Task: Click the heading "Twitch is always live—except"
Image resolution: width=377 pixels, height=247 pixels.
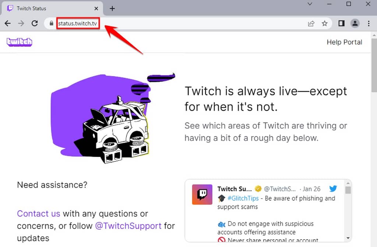Action: pos(266,91)
